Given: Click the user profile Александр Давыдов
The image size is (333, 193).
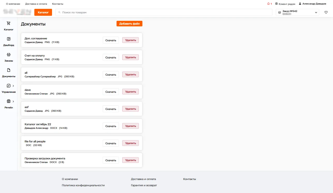Looking at the screenshot, I should tap(312, 4).
